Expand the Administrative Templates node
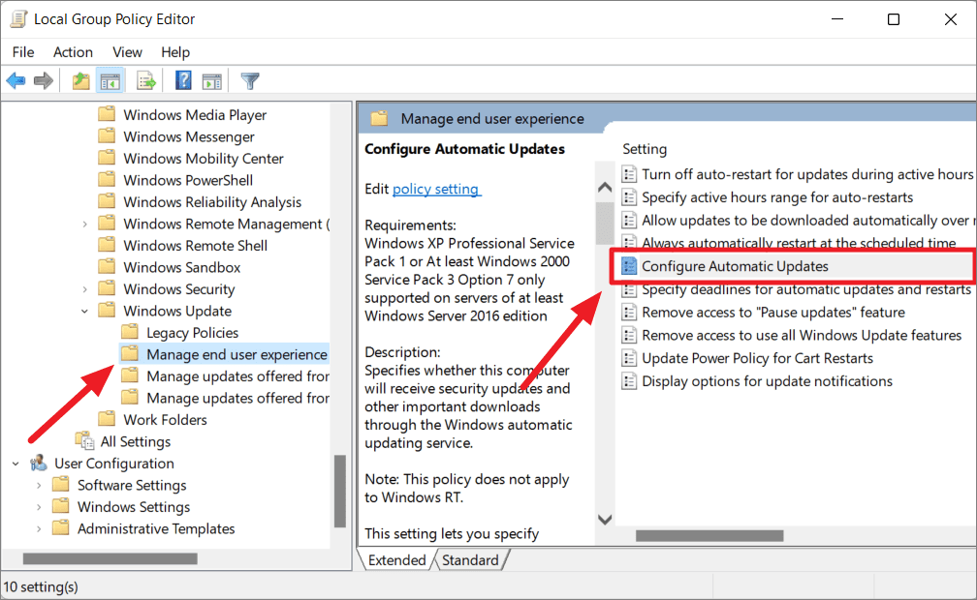The width and height of the screenshot is (977, 600). 39,529
